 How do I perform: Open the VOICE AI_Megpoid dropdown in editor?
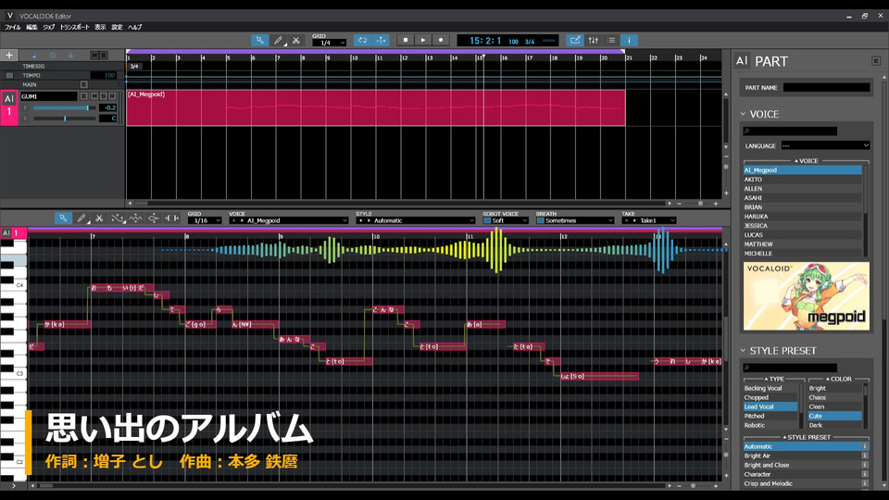pos(289,220)
